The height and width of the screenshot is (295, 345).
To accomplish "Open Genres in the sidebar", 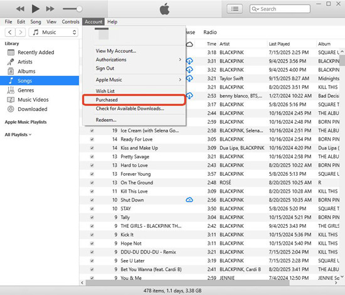I will coord(26,90).
